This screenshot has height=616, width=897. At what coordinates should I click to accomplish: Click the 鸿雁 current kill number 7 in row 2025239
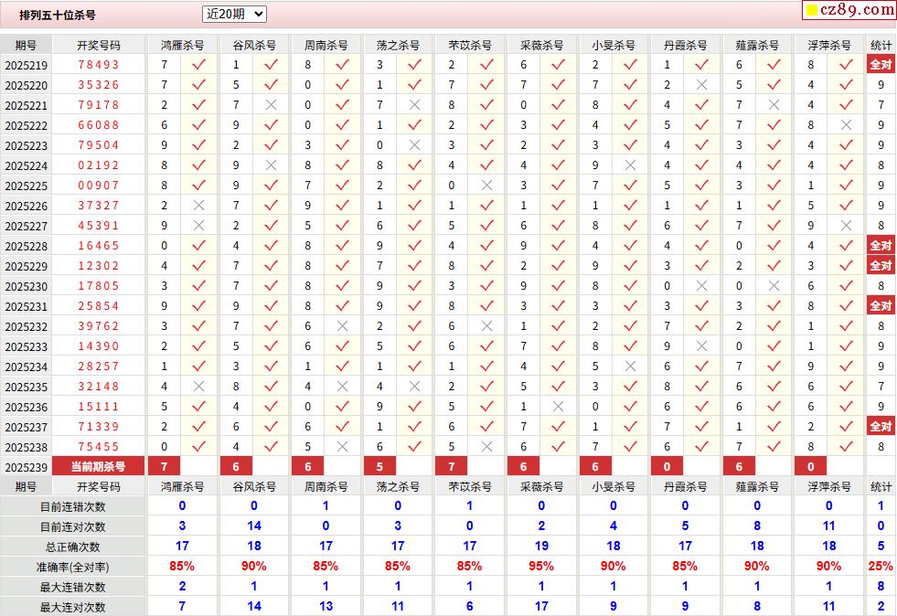[165, 467]
